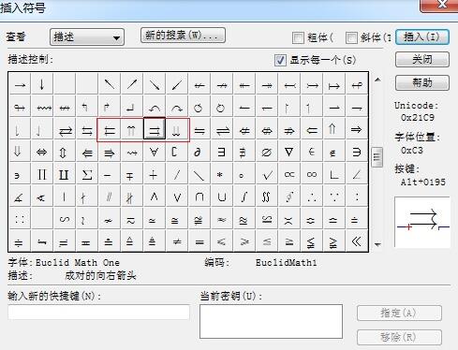Select the not-equal ≠ symbol
458x350 pixels.
coord(177,241)
